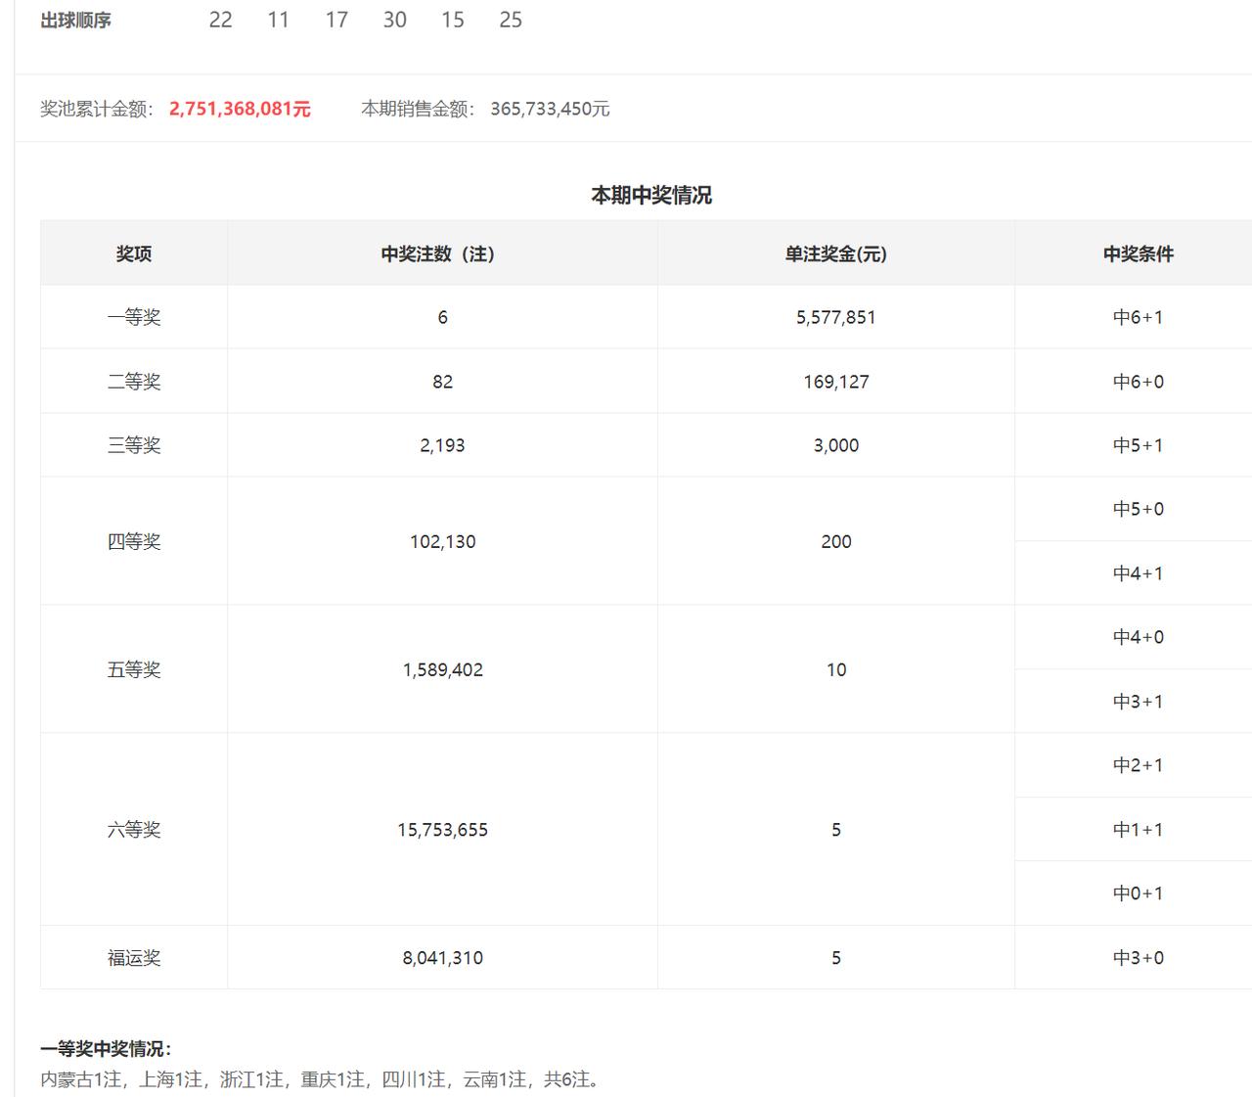Click the 四等奖 winning count 102,130
Screen dimensions: 1252x1097
point(443,541)
